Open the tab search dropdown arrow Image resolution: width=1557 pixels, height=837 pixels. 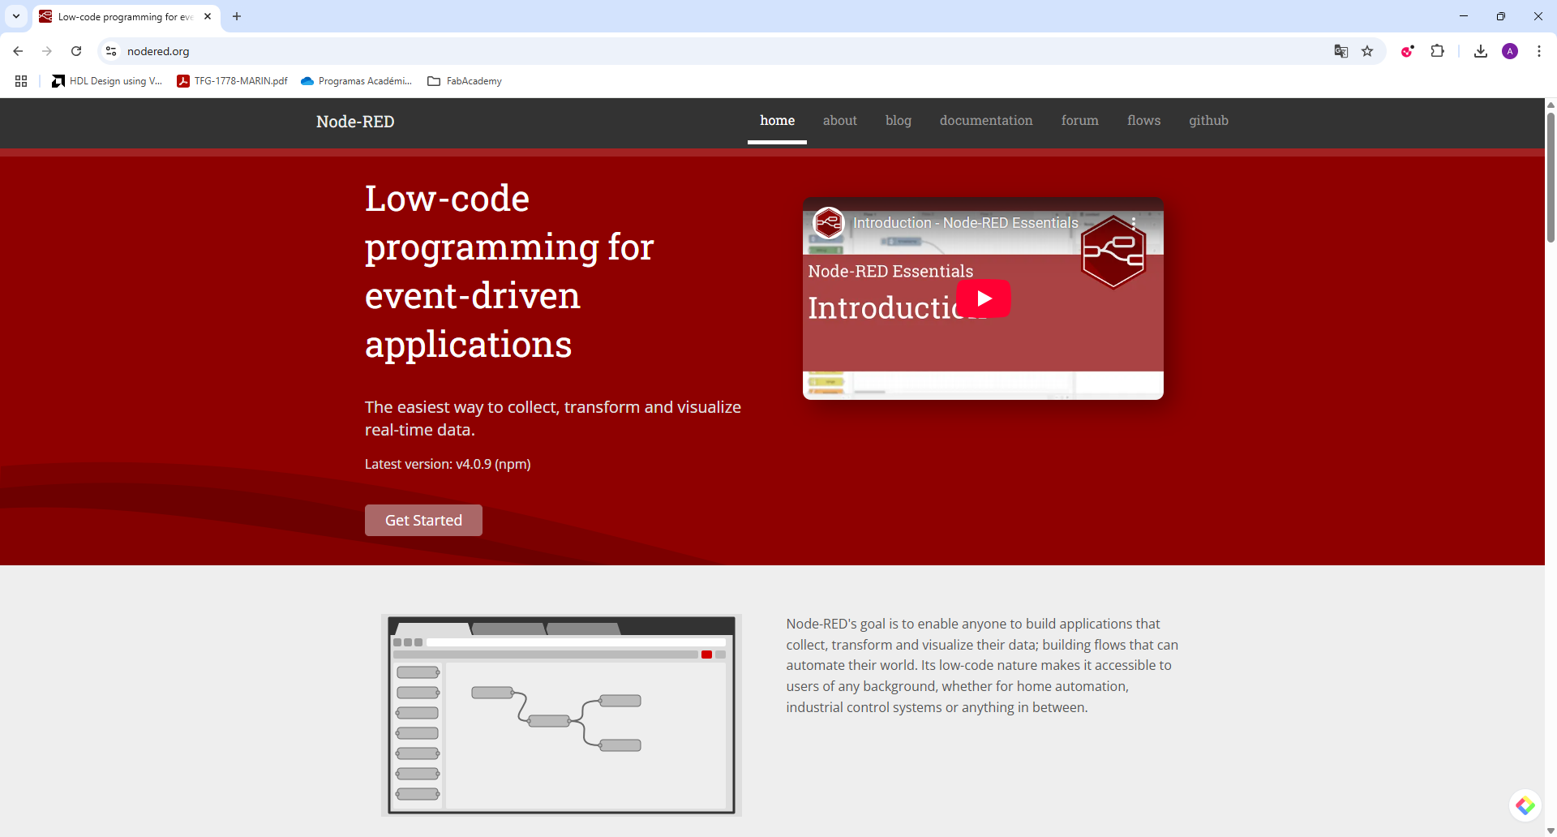point(15,16)
